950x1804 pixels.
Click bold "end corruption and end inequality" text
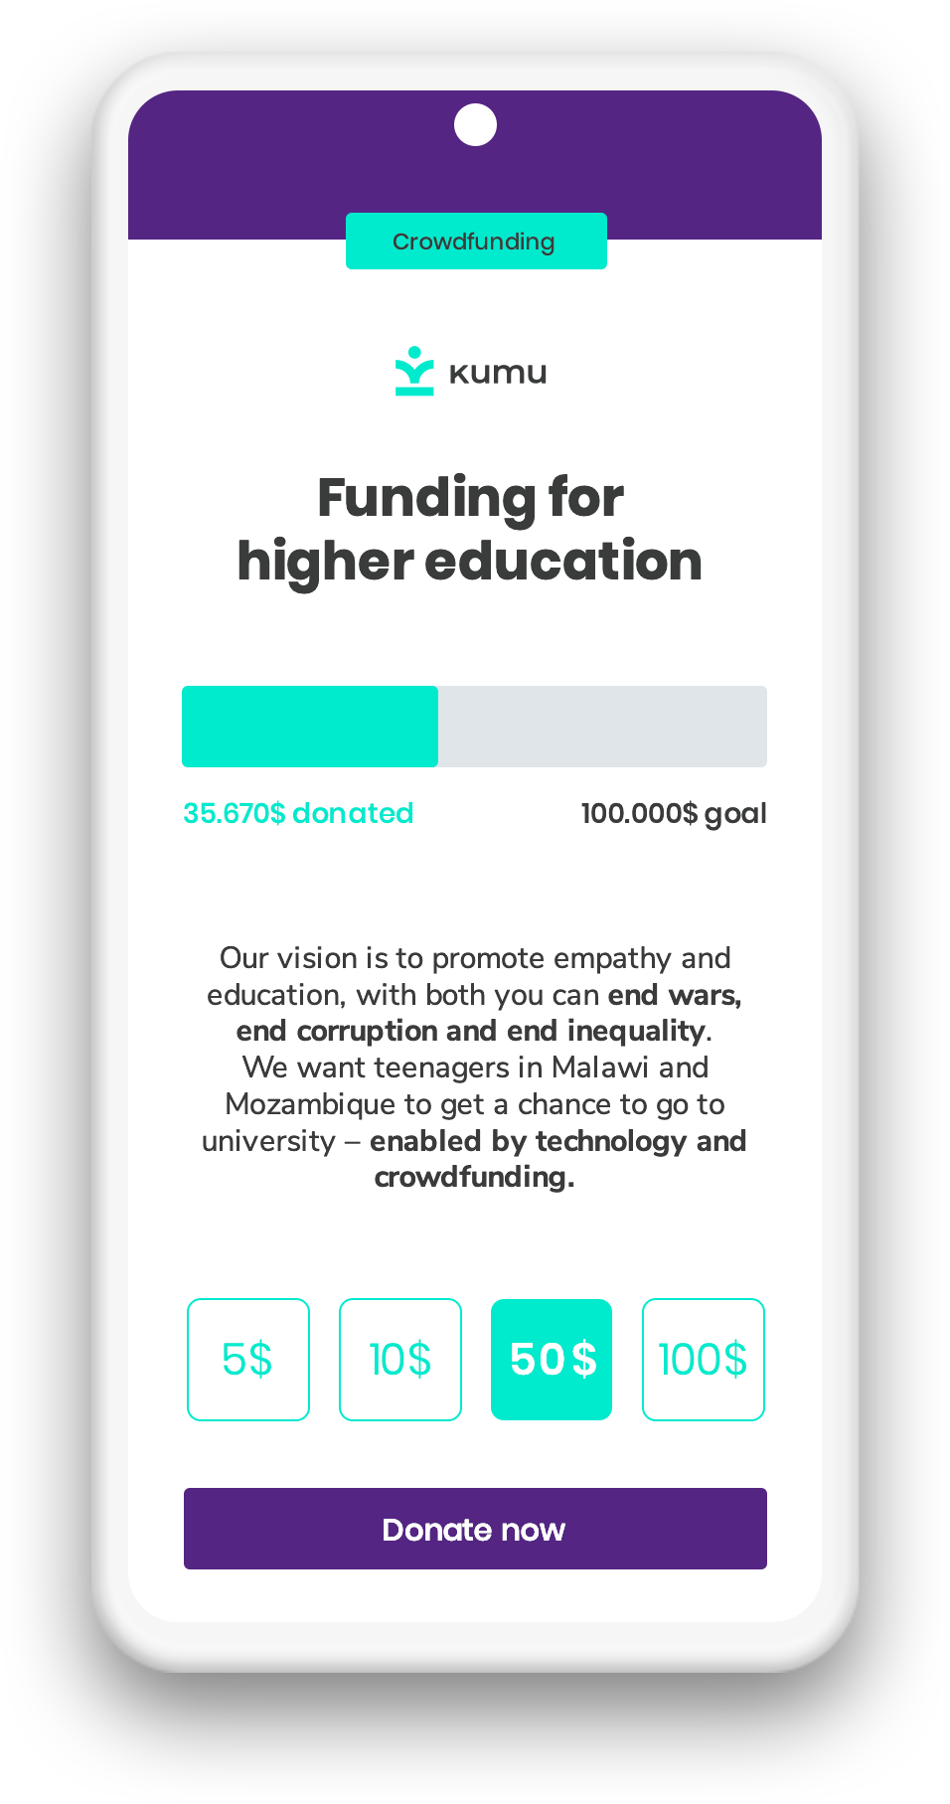pyautogui.click(x=471, y=1031)
